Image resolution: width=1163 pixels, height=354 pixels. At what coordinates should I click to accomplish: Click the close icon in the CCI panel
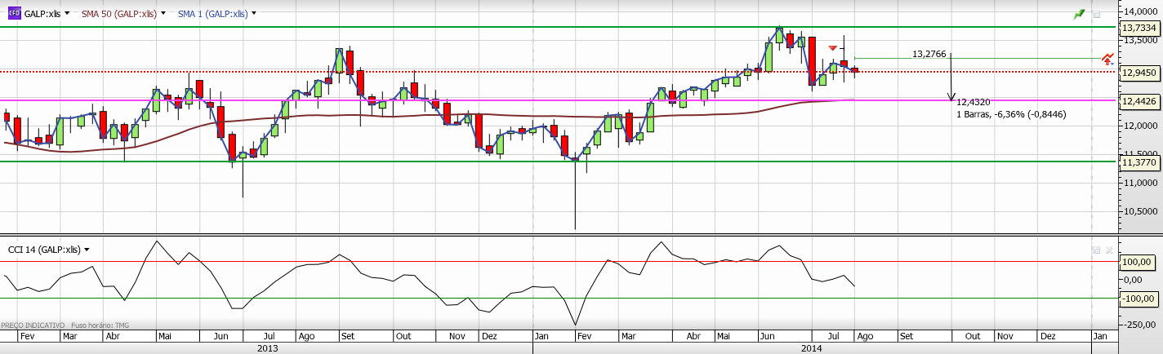(x=1107, y=250)
